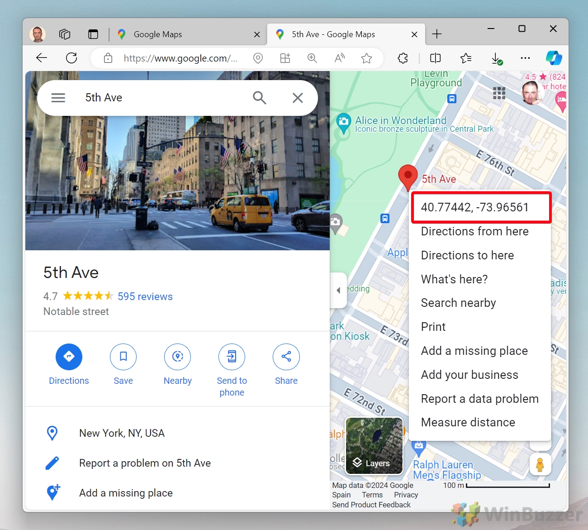The height and width of the screenshot is (530, 588).
Task: Launch the Copilot sidebar
Action: click(x=554, y=58)
